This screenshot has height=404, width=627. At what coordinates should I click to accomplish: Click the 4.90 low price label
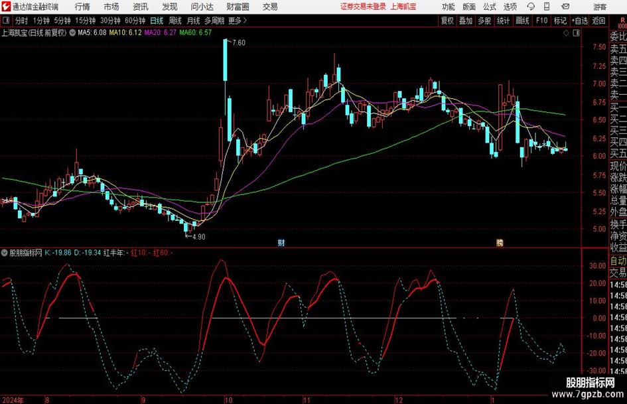tap(199, 237)
